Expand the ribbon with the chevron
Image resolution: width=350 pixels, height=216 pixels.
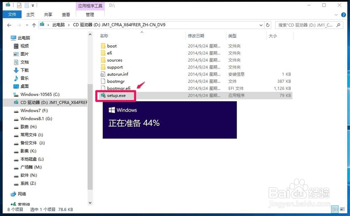336,15
